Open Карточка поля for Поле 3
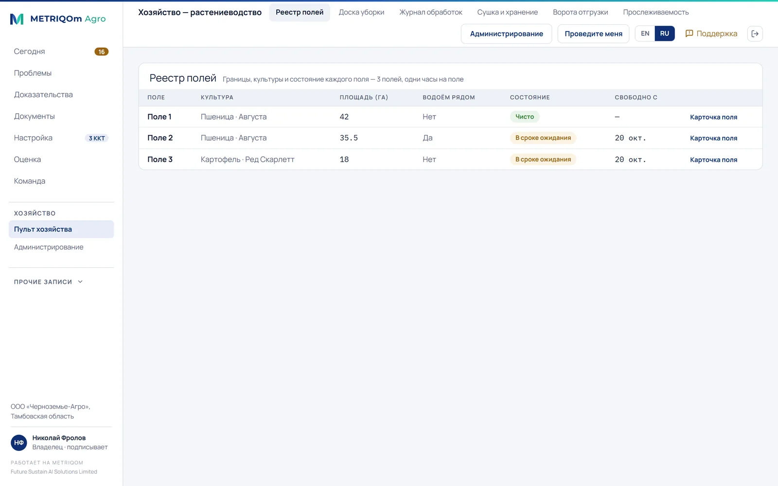The height and width of the screenshot is (486, 778). coord(713,159)
